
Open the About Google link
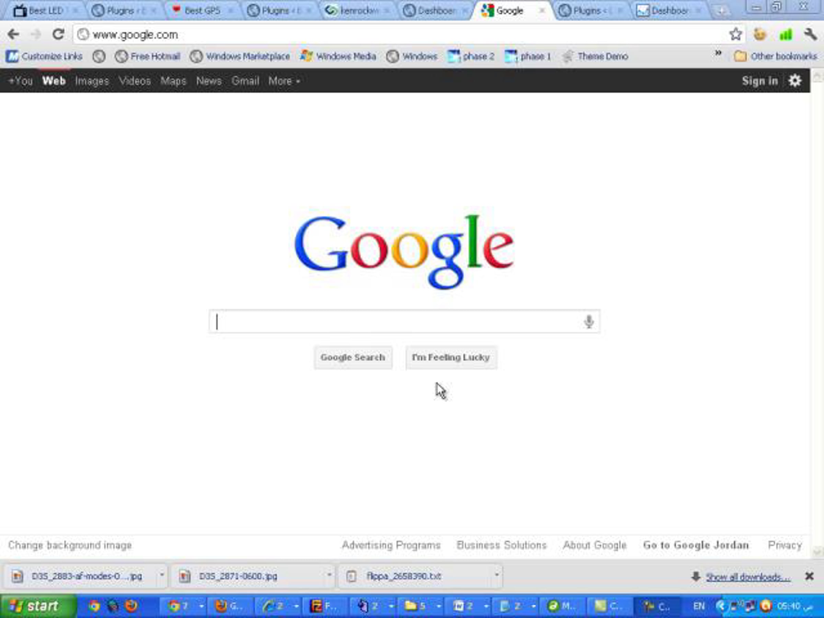coord(595,545)
